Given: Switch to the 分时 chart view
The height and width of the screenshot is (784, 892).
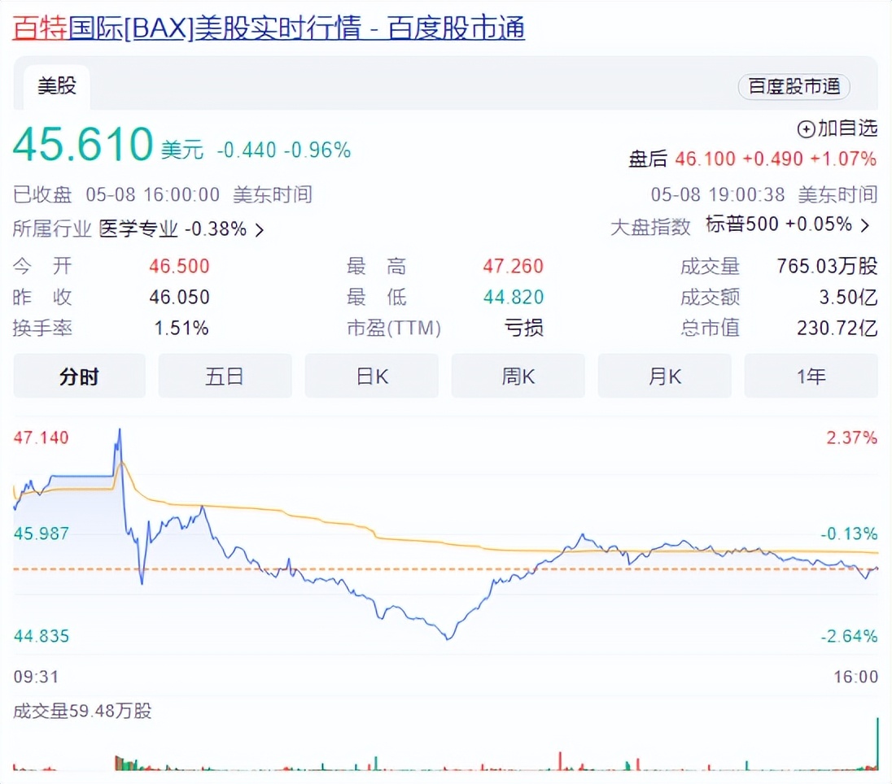Looking at the screenshot, I should click(79, 376).
